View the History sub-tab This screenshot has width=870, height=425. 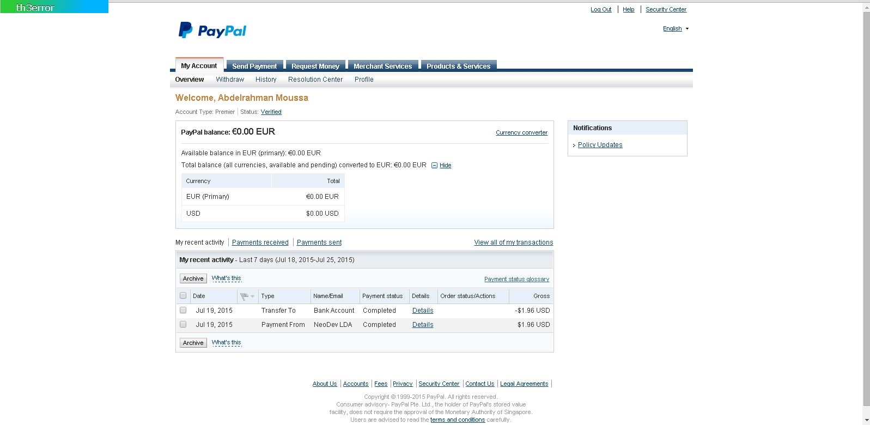pos(266,80)
